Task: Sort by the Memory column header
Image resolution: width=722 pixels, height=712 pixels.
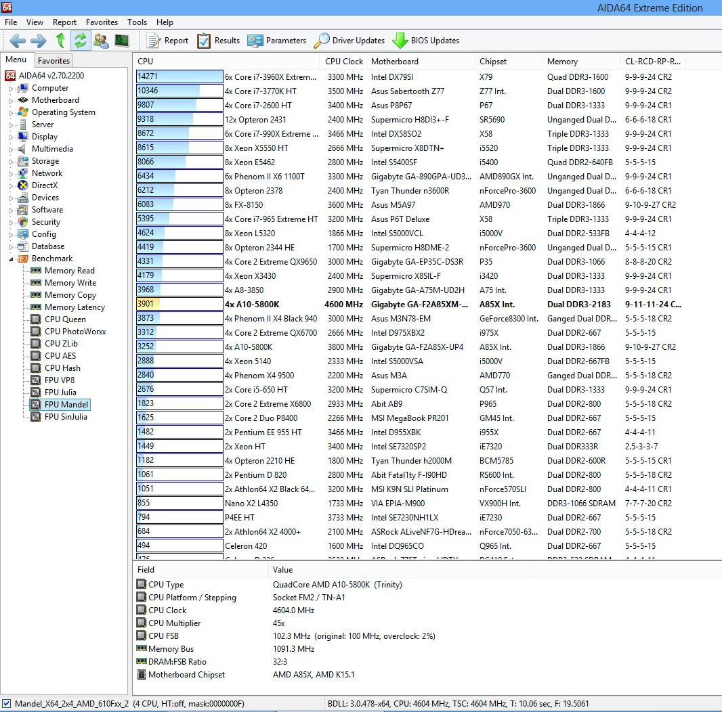Action: [x=582, y=61]
